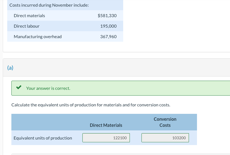Click the 'Conversion Costs' column header
230x155 pixels.
tap(165, 122)
